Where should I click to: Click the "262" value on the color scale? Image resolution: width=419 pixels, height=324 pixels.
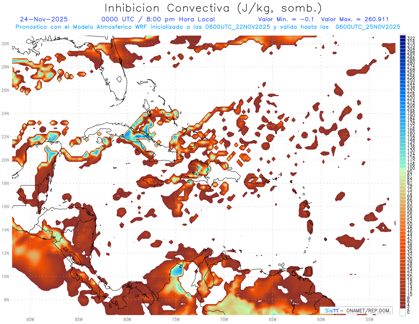[x=411, y=73]
